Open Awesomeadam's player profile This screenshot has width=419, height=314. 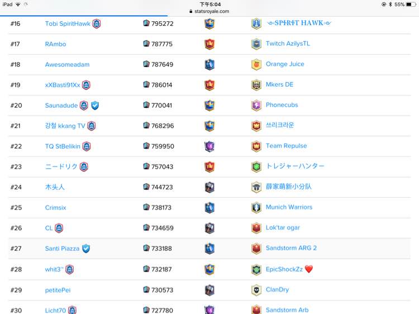click(68, 65)
